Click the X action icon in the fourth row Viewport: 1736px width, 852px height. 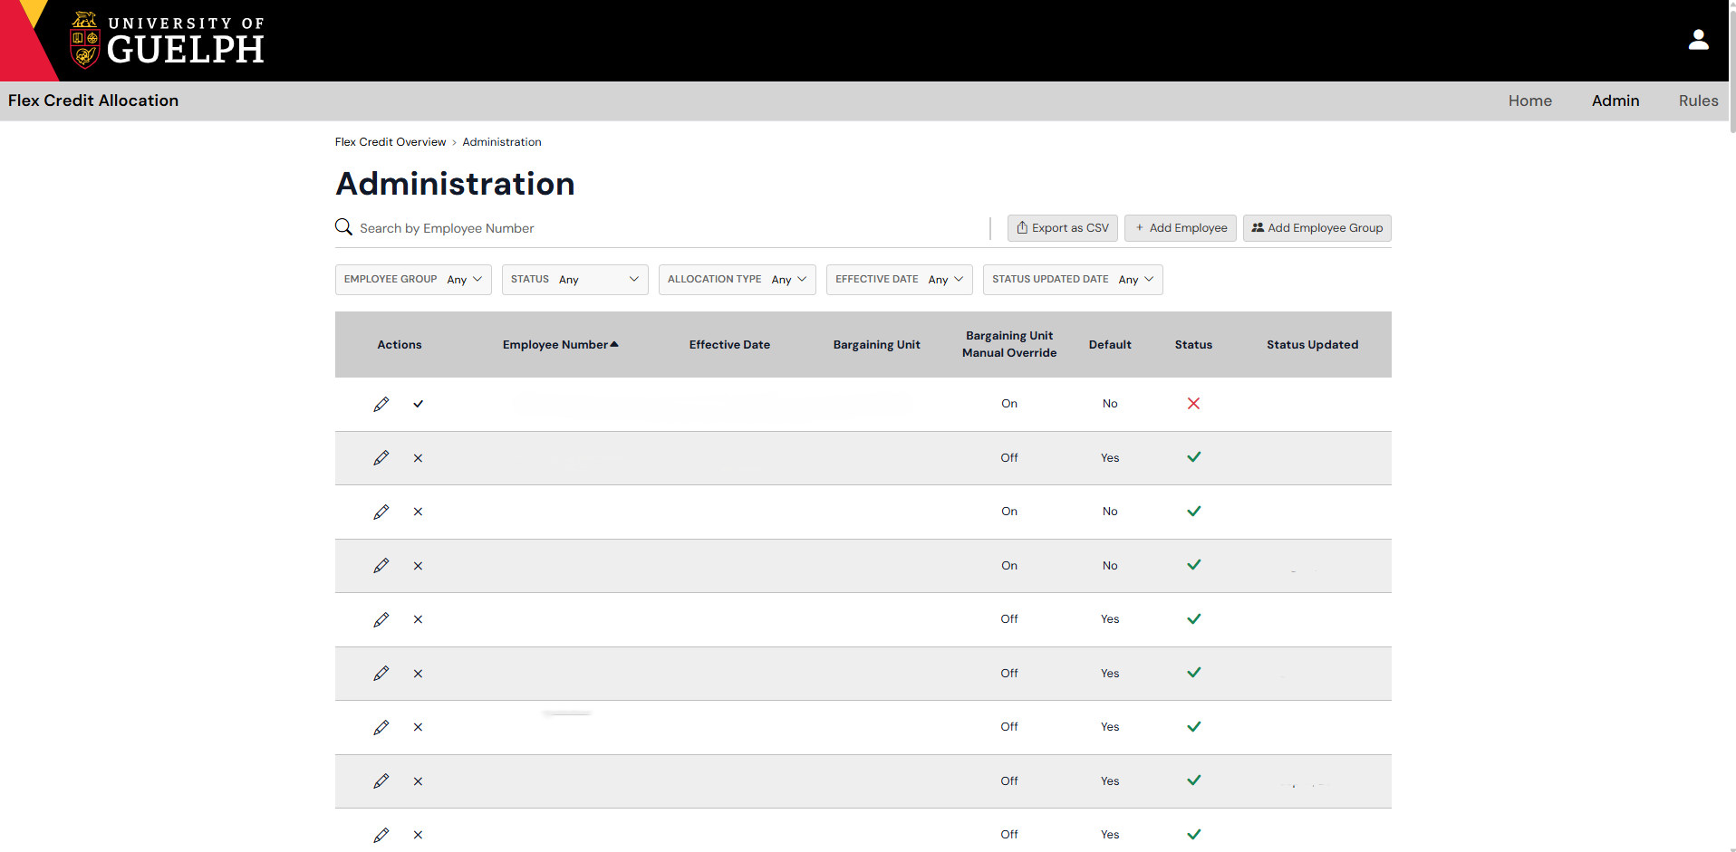click(x=418, y=566)
